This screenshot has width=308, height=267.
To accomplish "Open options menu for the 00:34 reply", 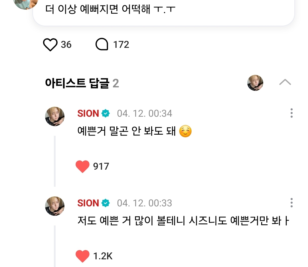I will pos(291,113).
